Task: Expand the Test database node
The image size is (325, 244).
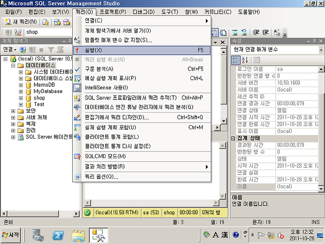Action: coord(21,104)
